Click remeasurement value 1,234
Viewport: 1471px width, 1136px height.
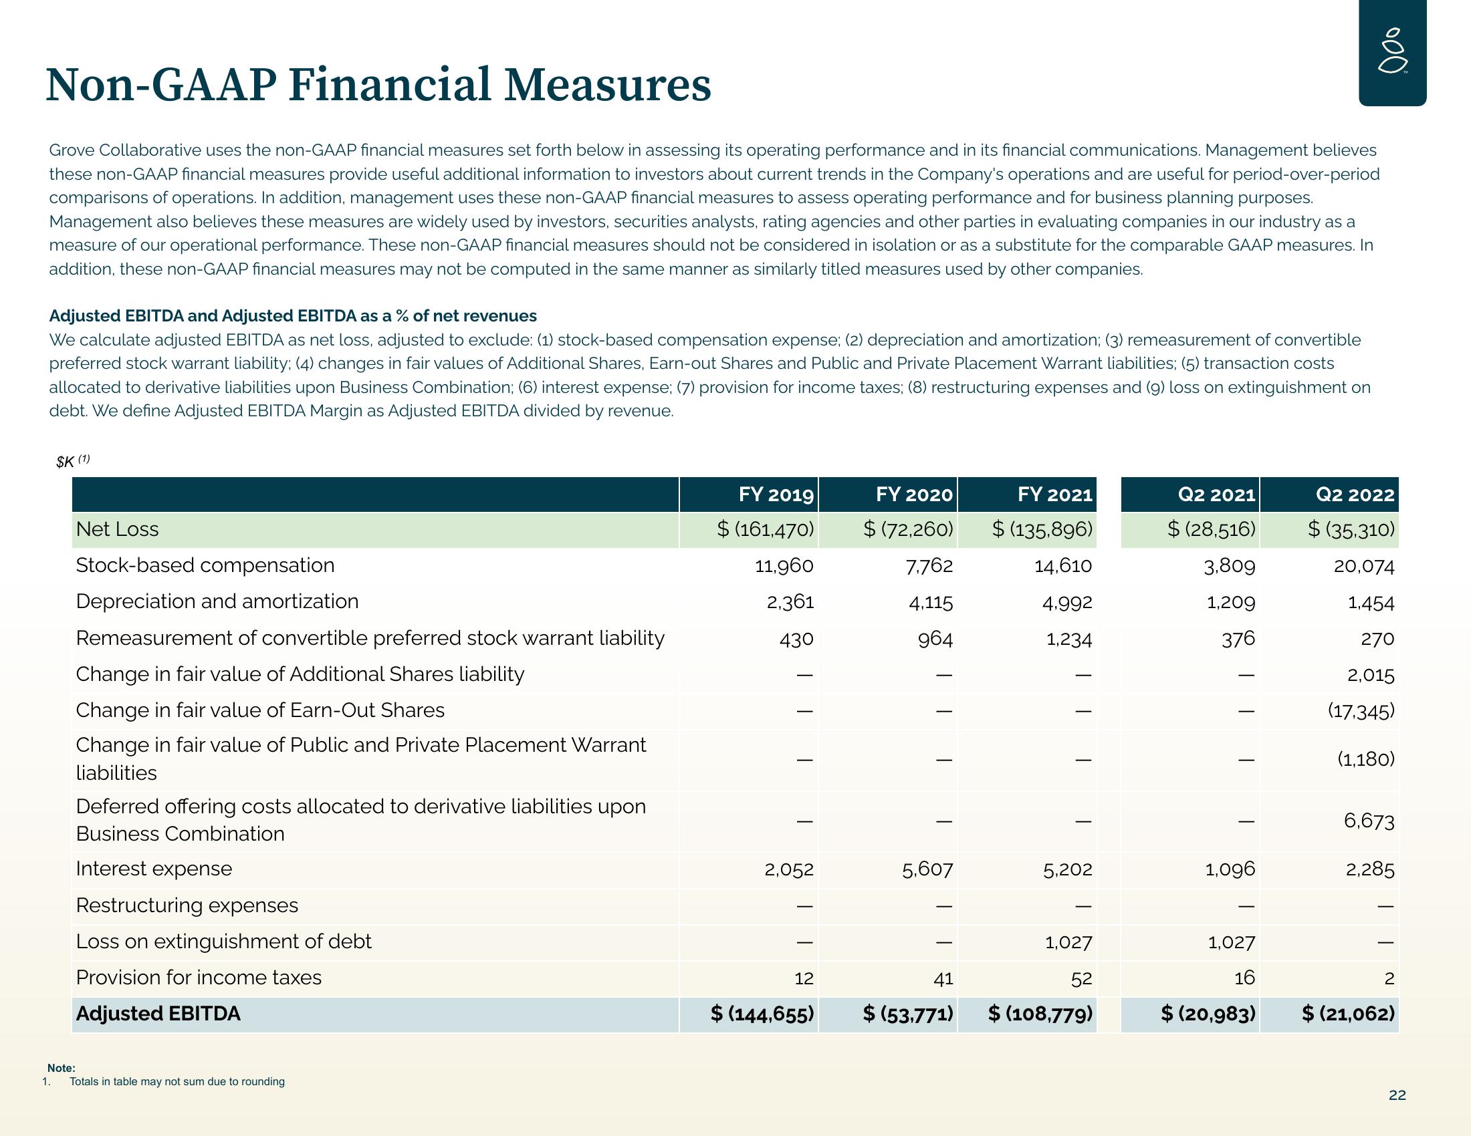point(1069,639)
